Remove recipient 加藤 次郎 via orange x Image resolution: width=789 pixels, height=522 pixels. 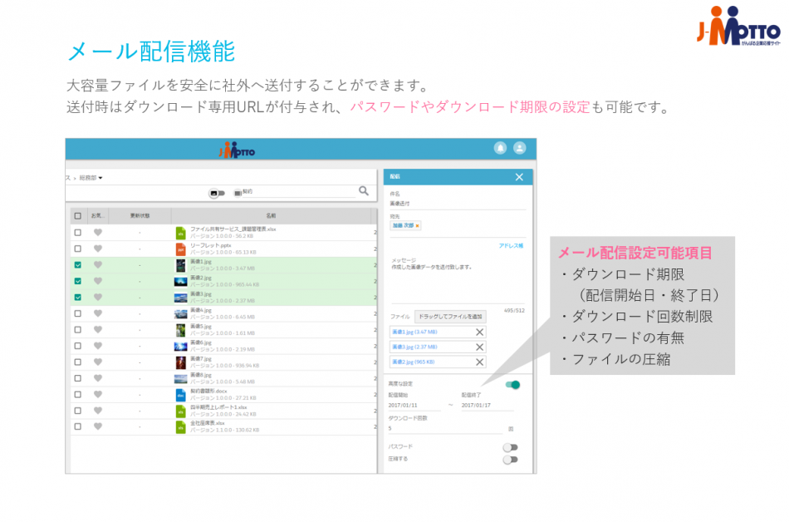(x=417, y=226)
